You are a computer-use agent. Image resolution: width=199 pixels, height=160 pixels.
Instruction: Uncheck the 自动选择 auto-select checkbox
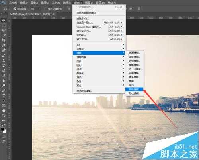click(x=15, y=9)
